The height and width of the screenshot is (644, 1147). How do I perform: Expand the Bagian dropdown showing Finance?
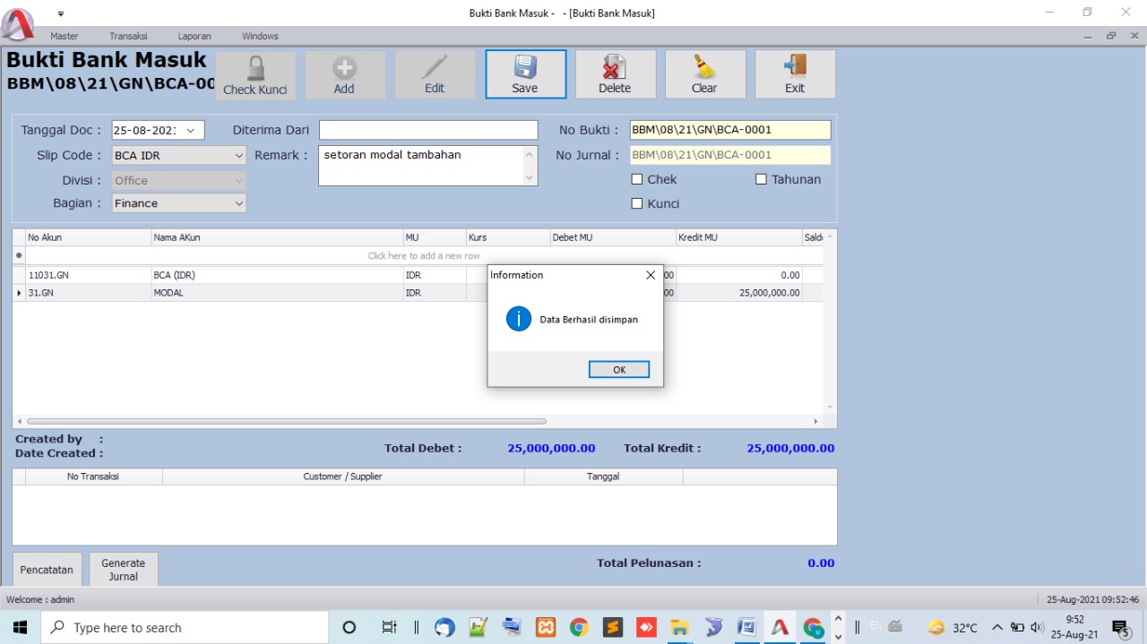[239, 203]
